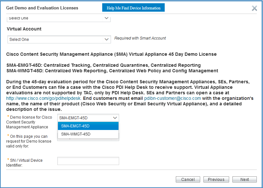The height and width of the screenshot is (188, 263).
Task: Click the SMA Virtual Appliance 45 Day Demo License heading
Action: (111, 54)
